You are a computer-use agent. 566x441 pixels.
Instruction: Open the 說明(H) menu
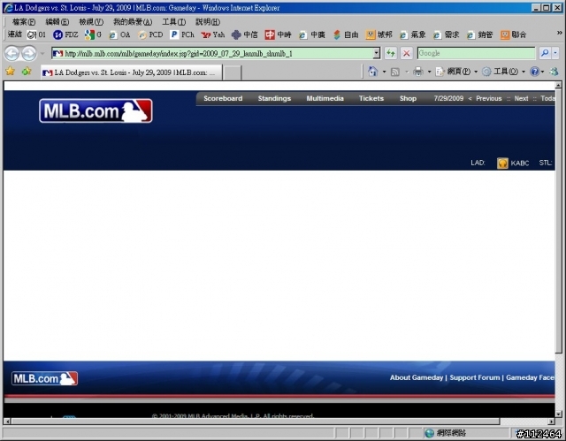(x=208, y=22)
